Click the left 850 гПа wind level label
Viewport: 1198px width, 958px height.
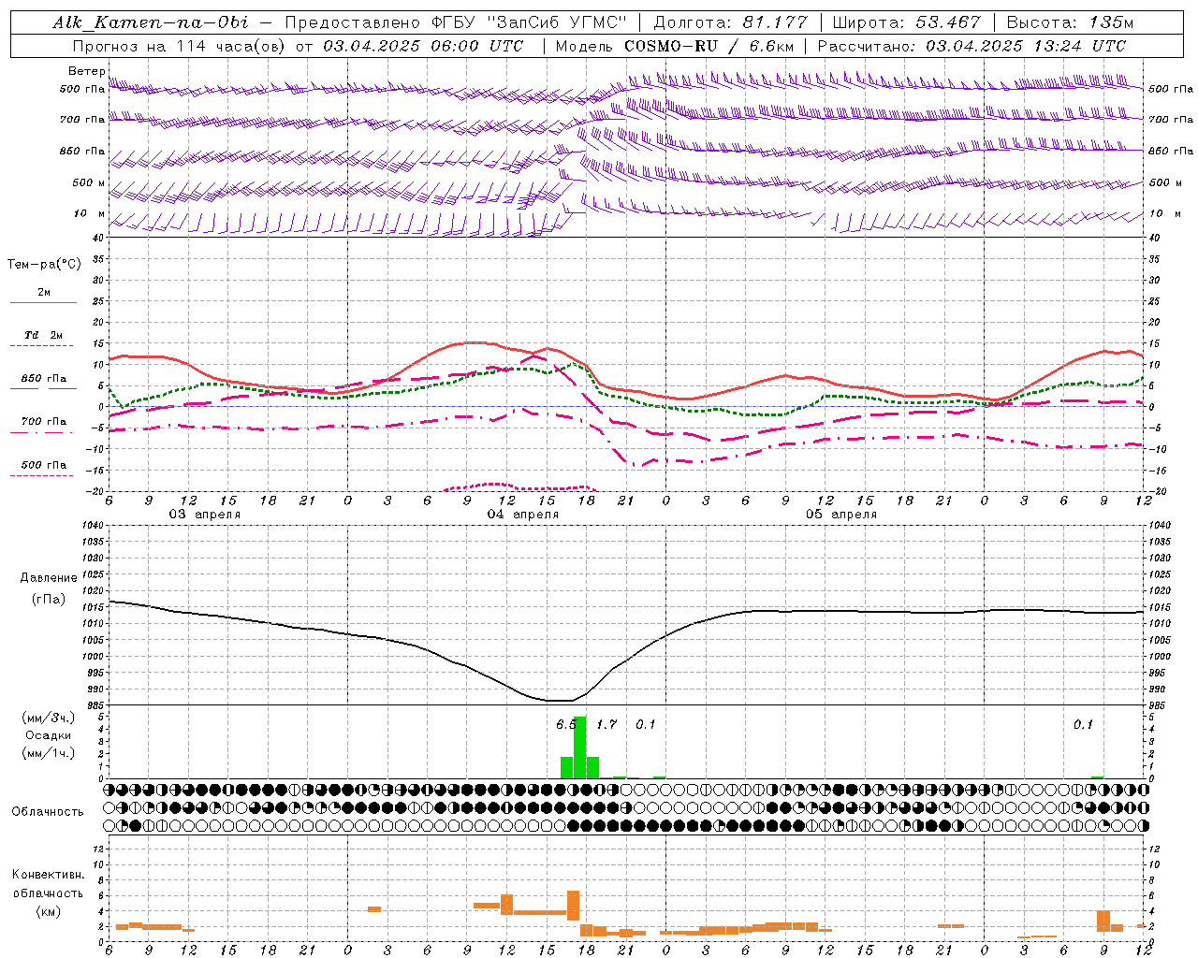coord(81,151)
